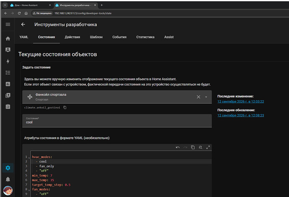Open find and replace in YAML editor
The width and height of the screenshot is (289, 197).
tap(200, 148)
